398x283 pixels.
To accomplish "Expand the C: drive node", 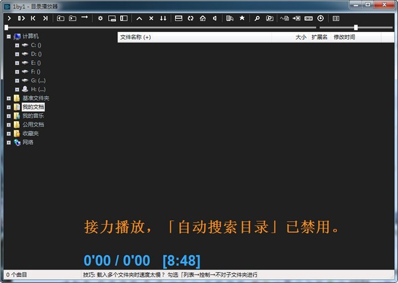I will (17, 45).
